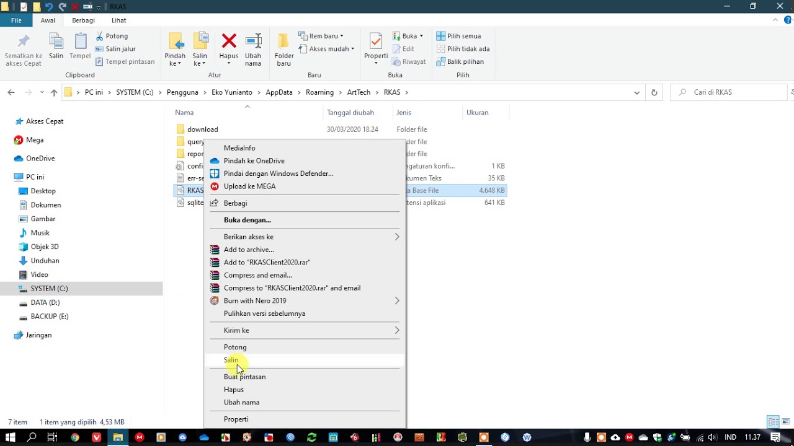Select Dokumen in navigation pane
Image resolution: width=794 pixels, height=446 pixels.
[46, 205]
